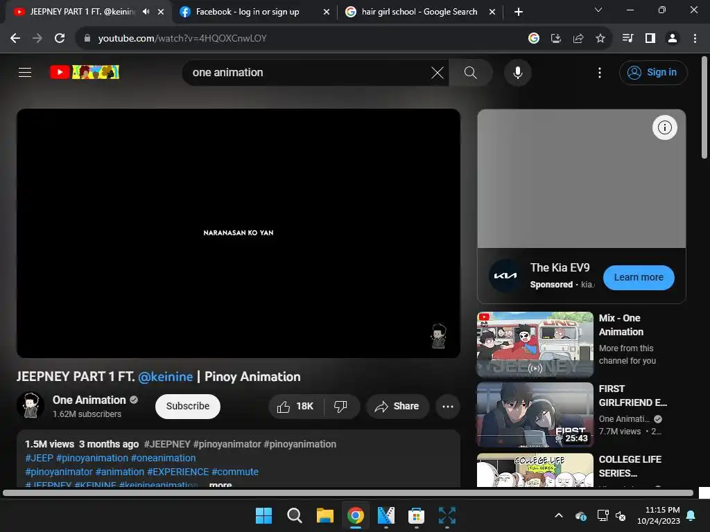
Task: Clear the search box with the X
Action: pos(437,72)
